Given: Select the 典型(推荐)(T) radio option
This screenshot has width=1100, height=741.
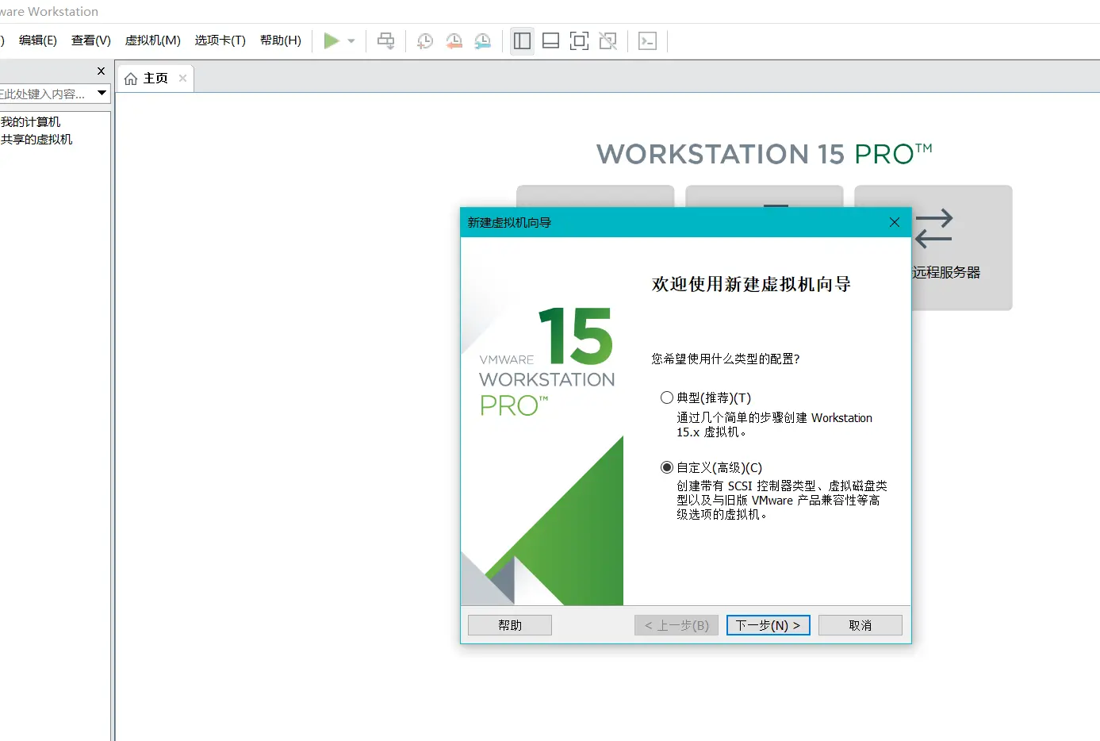Looking at the screenshot, I should tap(667, 397).
